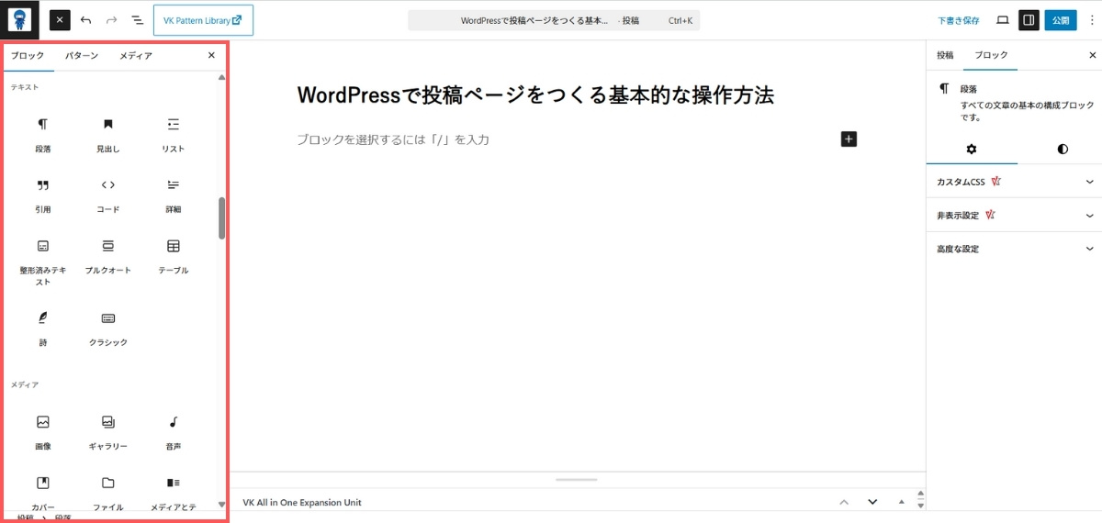The width and height of the screenshot is (1102, 523).
Task: Insert the 整形済みテキスト preformatted block
Action: click(x=43, y=261)
